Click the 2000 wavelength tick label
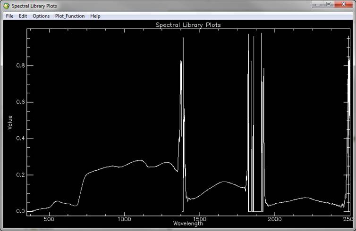The width and height of the screenshot is (356, 231). tap(275, 219)
